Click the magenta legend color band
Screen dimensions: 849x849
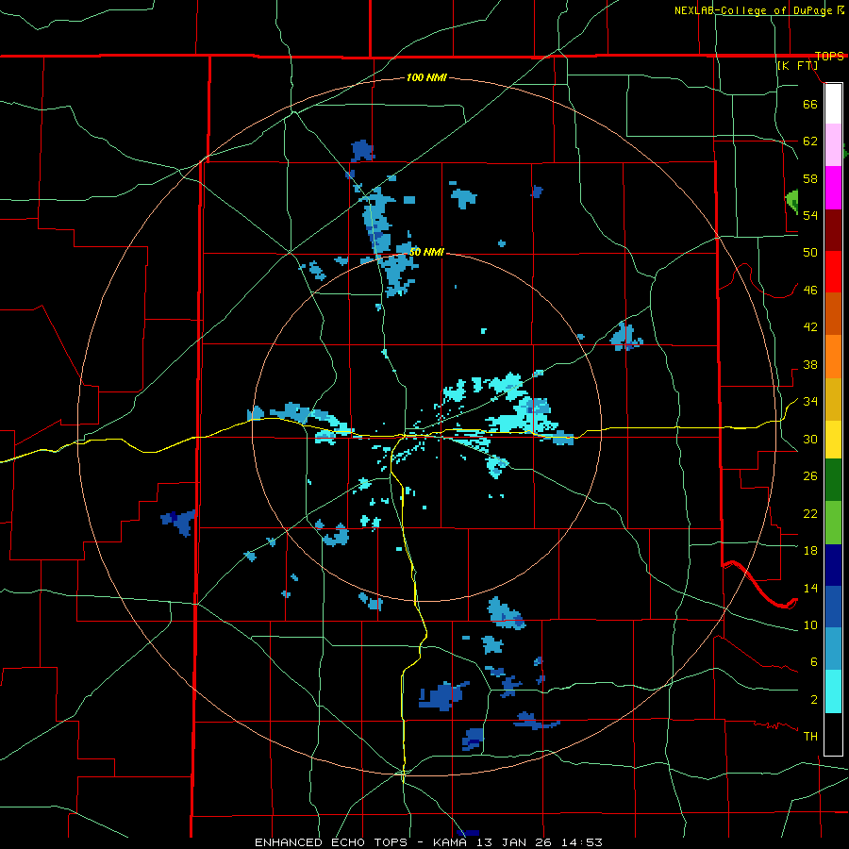click(x=833, y=188)
